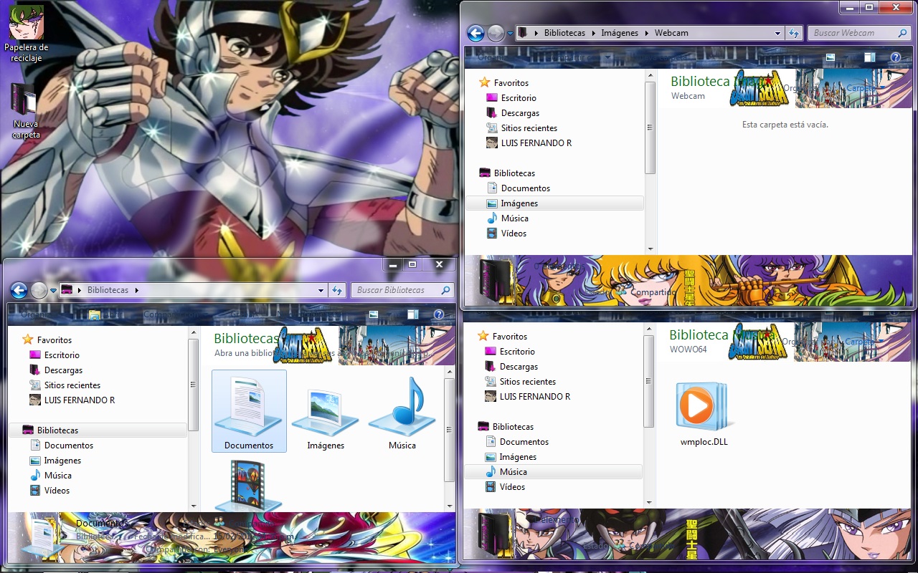Screen dimensions: 918x573
Task: Click search magnifier in Buscar Webcam box
Action: [902, 33]
